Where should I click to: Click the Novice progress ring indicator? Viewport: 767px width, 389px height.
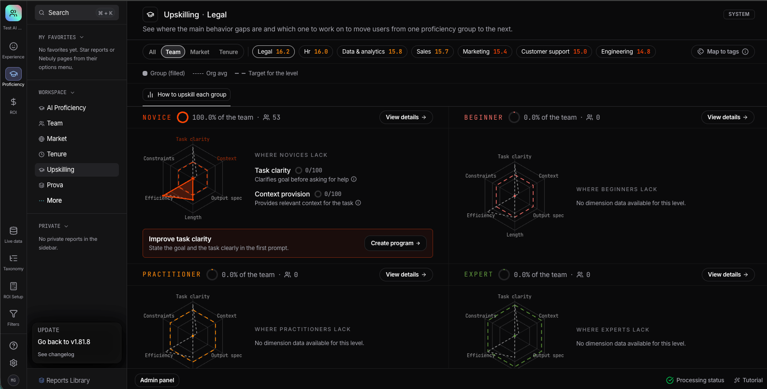[x=183, y=117]
